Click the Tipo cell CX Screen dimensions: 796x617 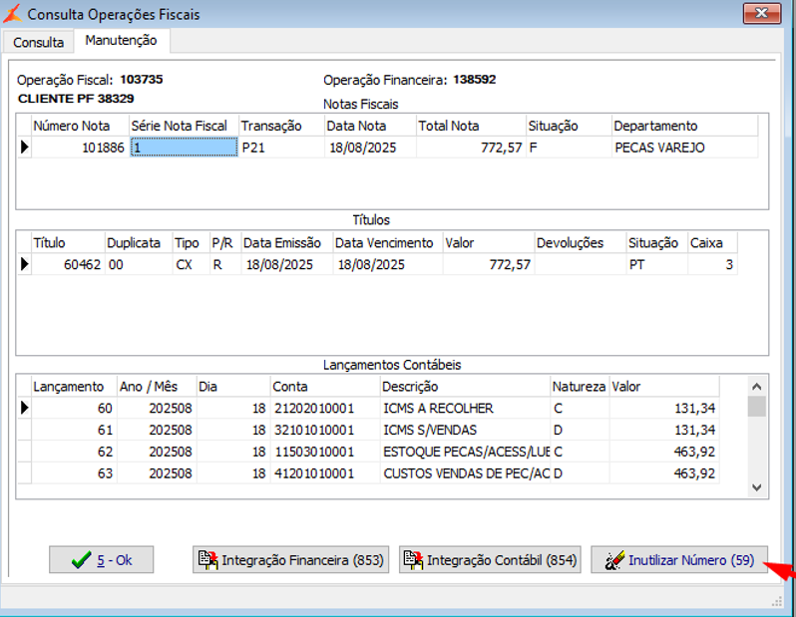[x=191, y=265]
